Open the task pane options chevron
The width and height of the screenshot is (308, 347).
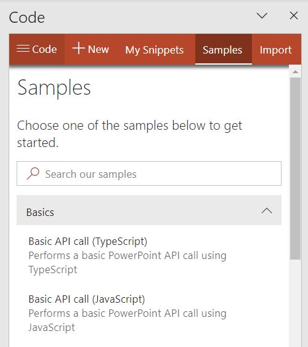(x=262, y=16)
